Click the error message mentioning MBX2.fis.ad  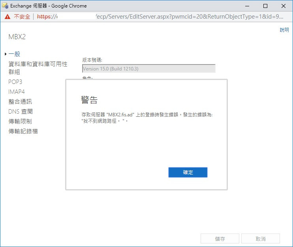coord(147,118)
